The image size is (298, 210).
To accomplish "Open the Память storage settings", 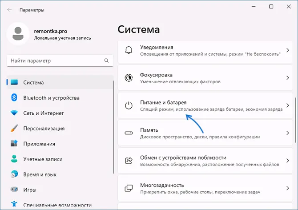I will click(205, 133).
